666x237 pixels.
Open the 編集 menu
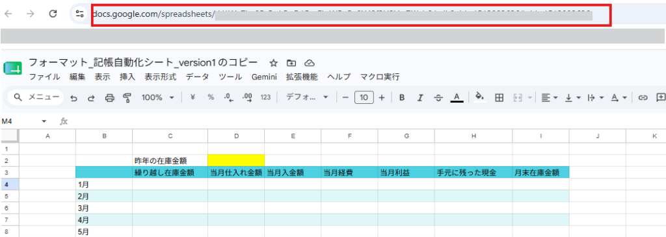[77, 77]
